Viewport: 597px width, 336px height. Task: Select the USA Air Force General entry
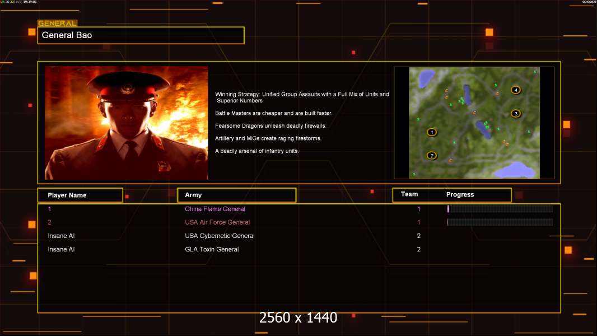[217, 222]
